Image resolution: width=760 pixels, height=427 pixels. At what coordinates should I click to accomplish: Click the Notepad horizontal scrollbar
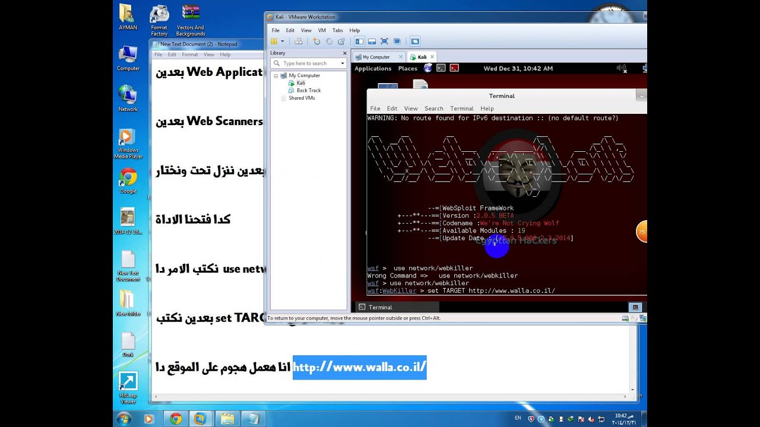click(x=389, y=396)
